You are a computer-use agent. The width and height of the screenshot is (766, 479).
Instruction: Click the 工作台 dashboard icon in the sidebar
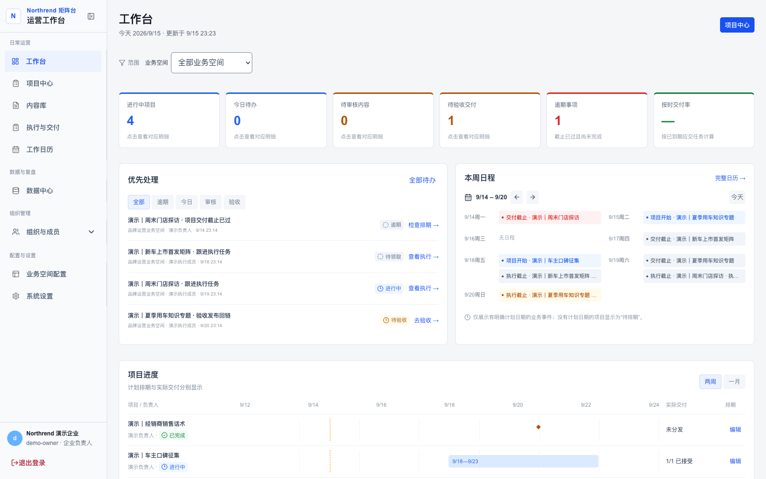point(15,61)
